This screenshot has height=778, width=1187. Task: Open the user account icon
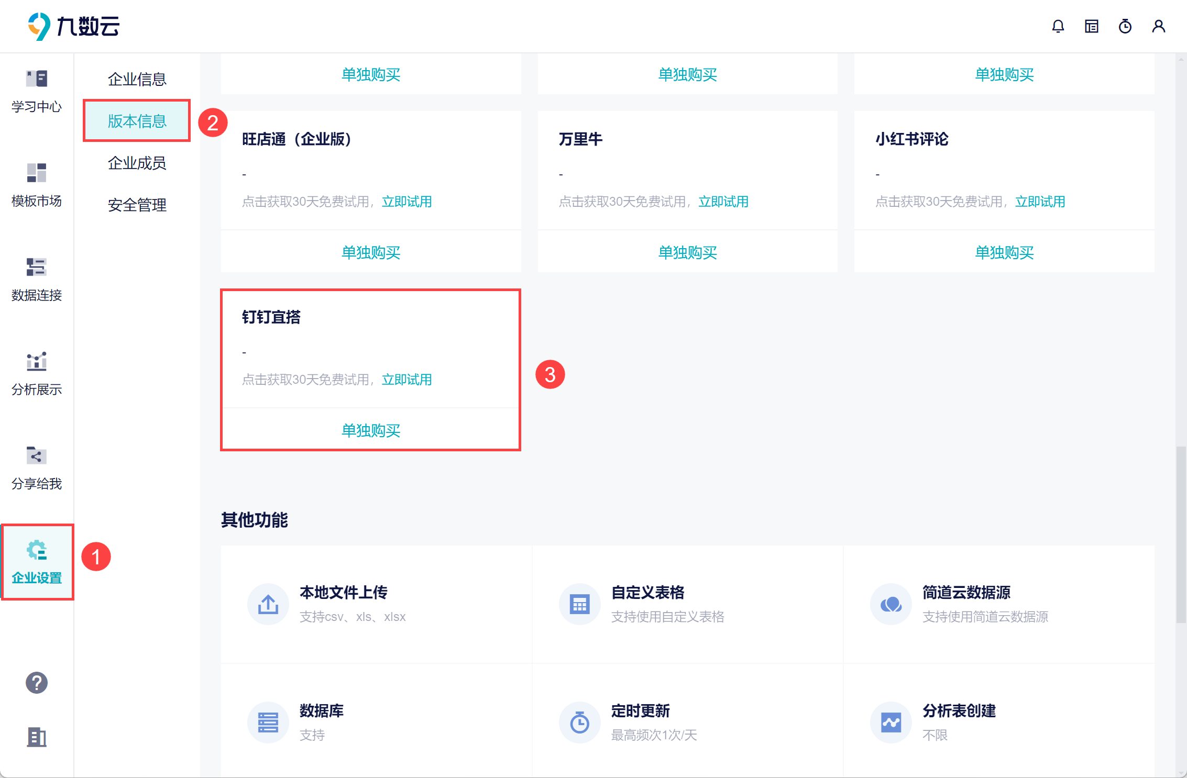click(x=1158, y=26)
